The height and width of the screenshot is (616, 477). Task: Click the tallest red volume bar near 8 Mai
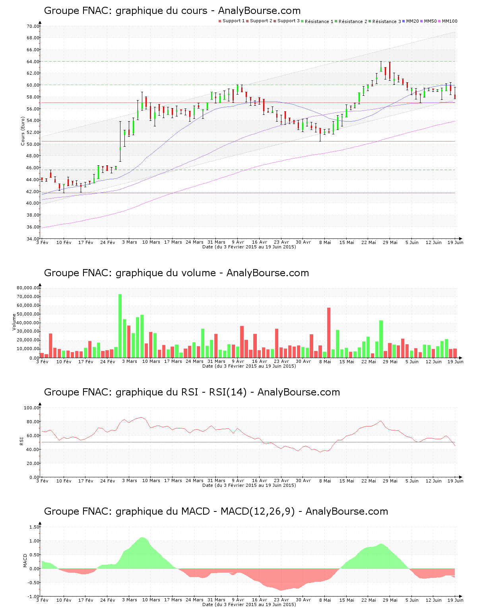coord(329,333)
